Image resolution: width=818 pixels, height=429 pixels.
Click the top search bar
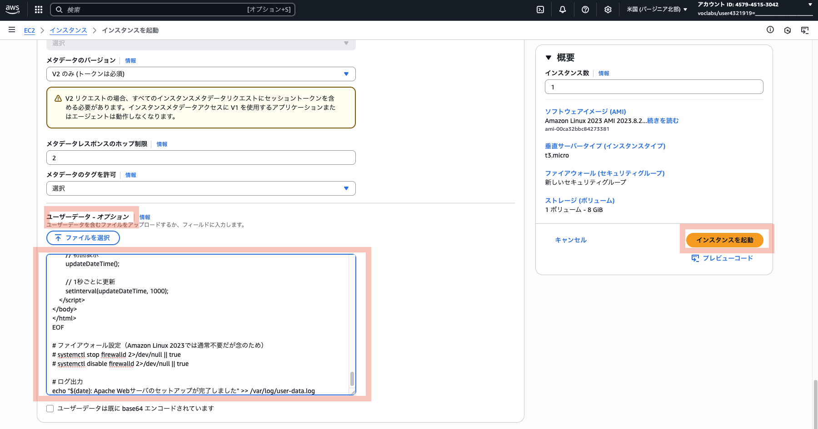(x=173, y=10)
